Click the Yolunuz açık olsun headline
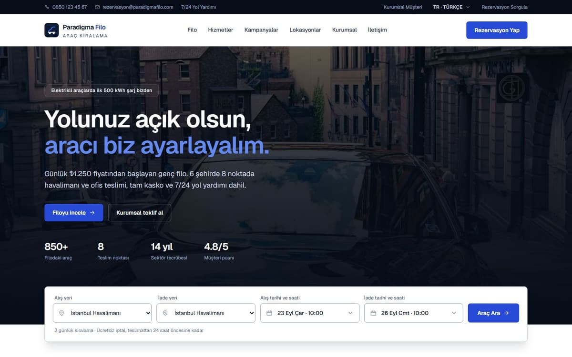This screenshot has height=357, width=572. (x=148, y=119)
